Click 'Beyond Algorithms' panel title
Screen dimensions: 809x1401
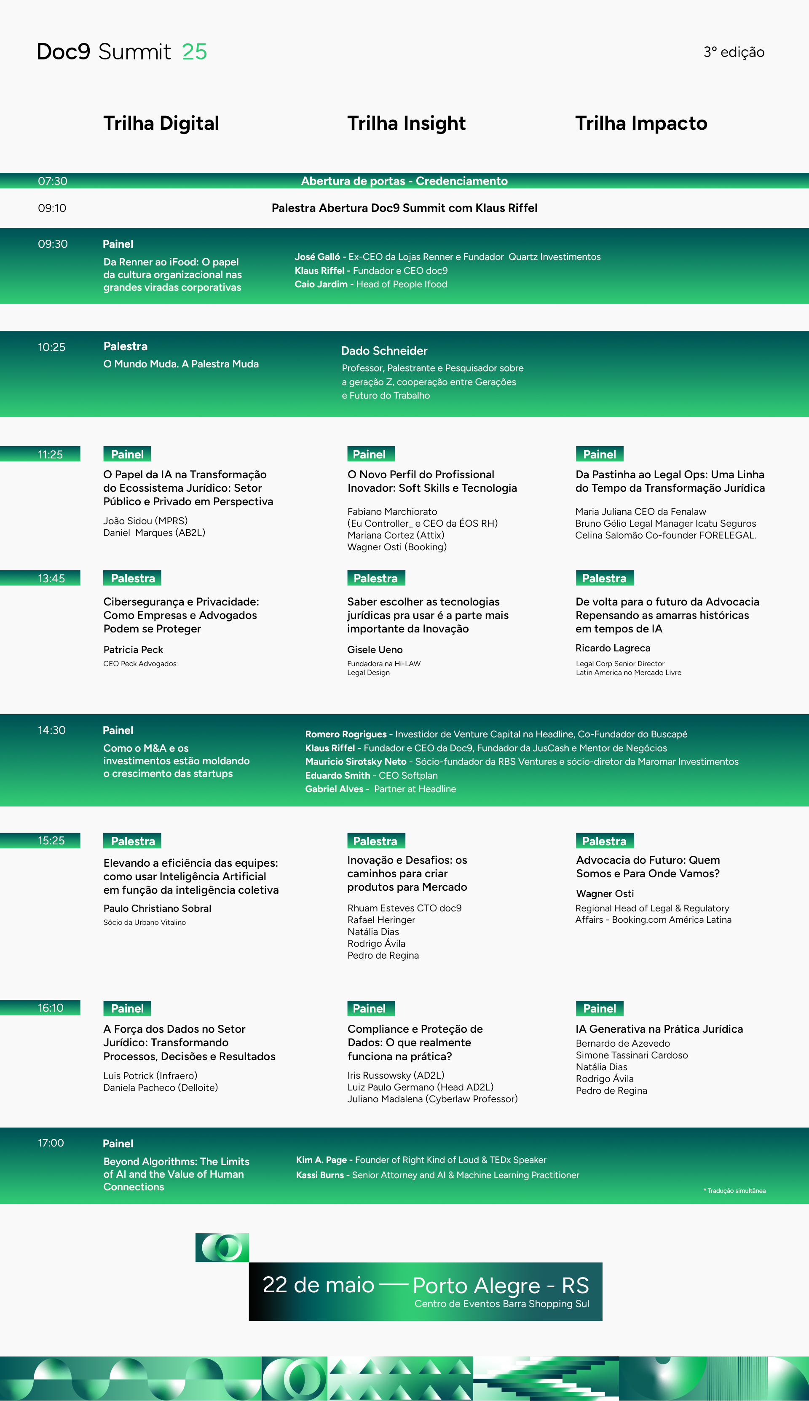[176, 1174]
